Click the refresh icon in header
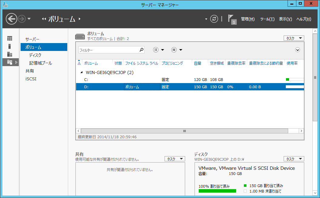The image size is (320, 198). click(x=214, y=19)
